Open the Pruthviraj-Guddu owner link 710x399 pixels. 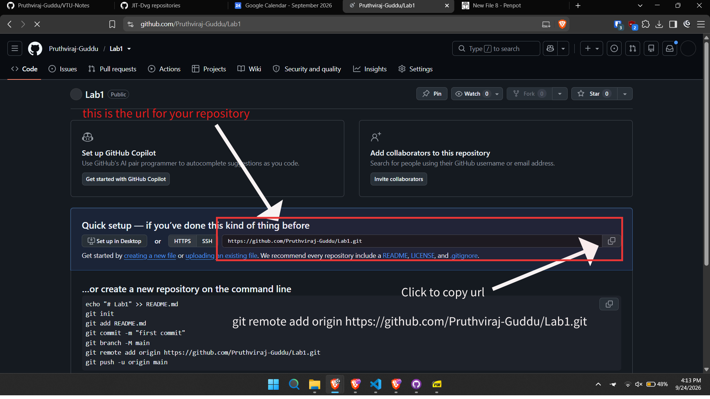coord(74,49)
